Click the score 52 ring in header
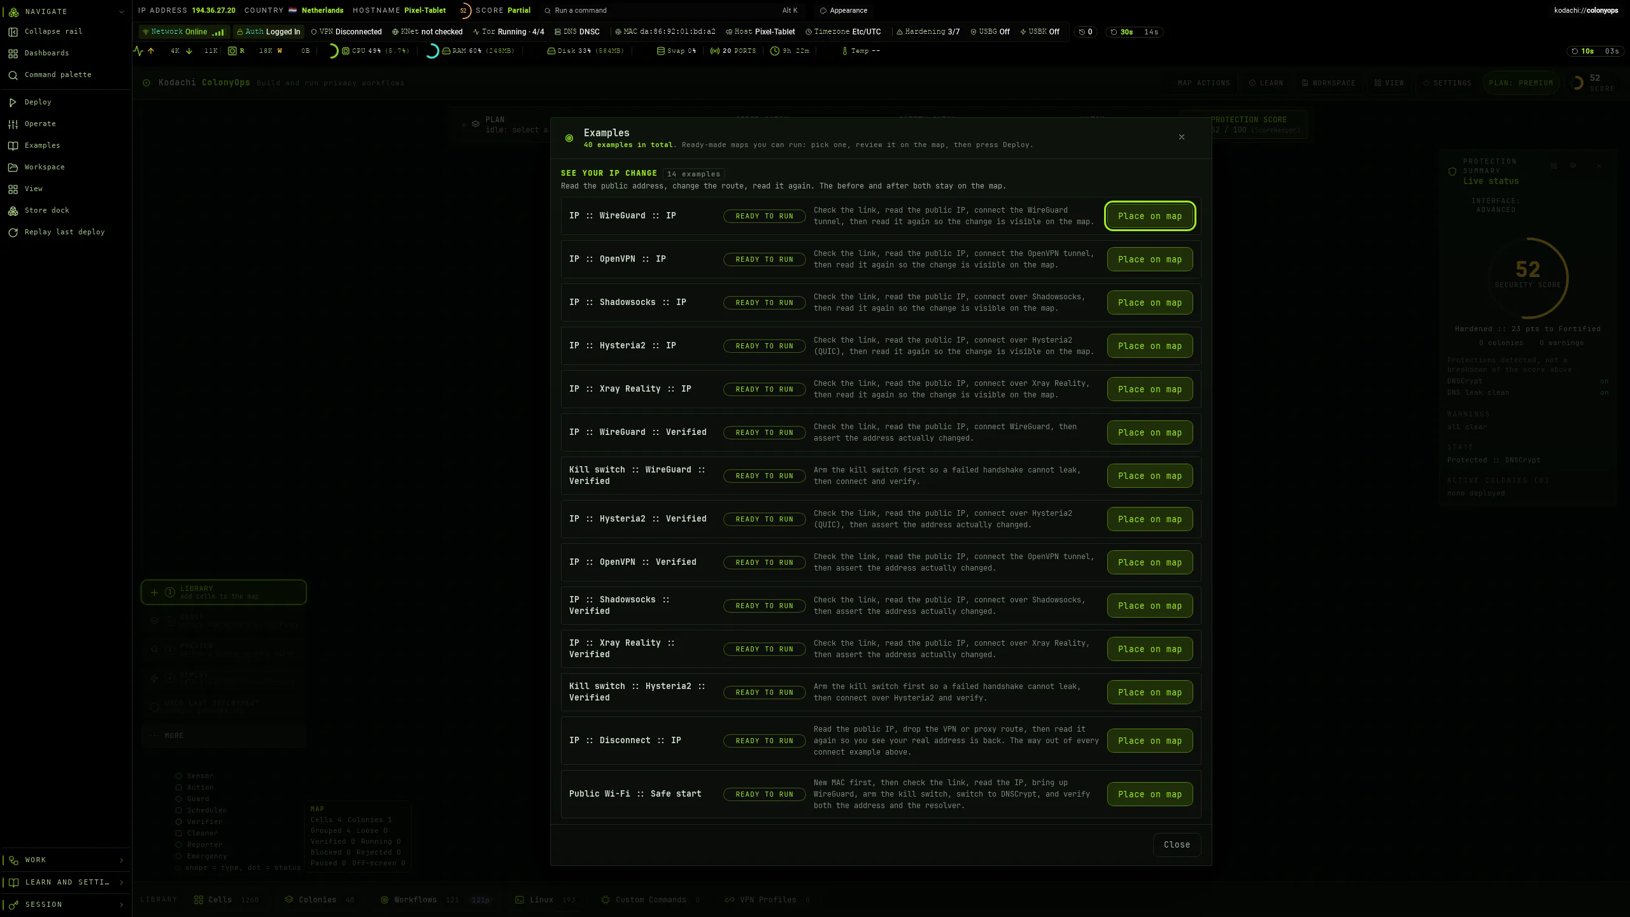This screenshot has height=917, width=1630. click(464, 11)
